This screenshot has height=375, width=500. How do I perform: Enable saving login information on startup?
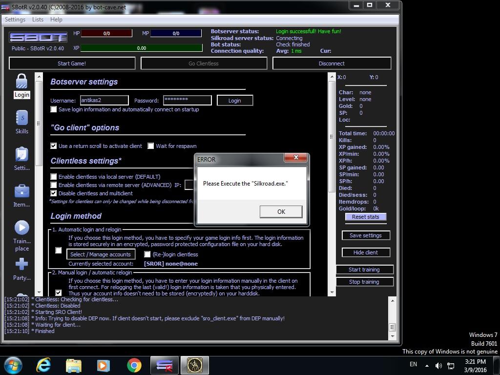(x=54, y=109)
